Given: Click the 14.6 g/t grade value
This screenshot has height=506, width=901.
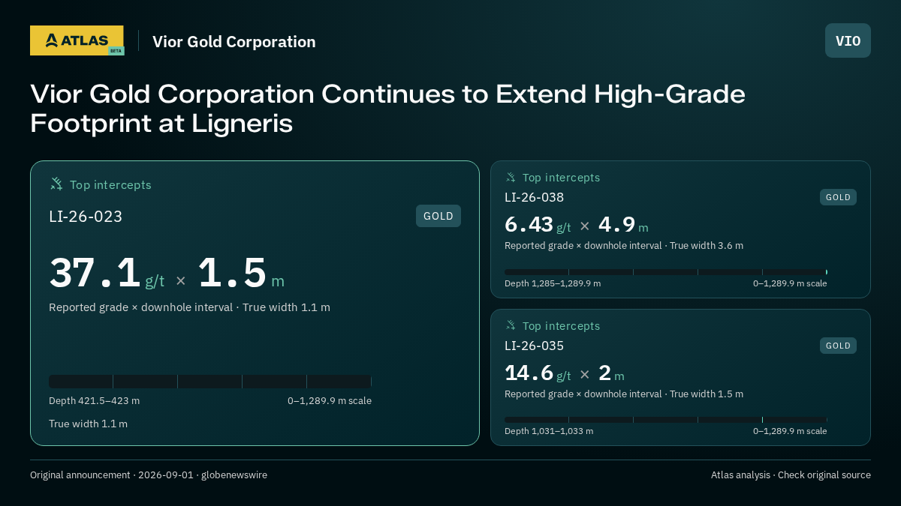Looking at the screenshot, I should click(x=538, y=373).
